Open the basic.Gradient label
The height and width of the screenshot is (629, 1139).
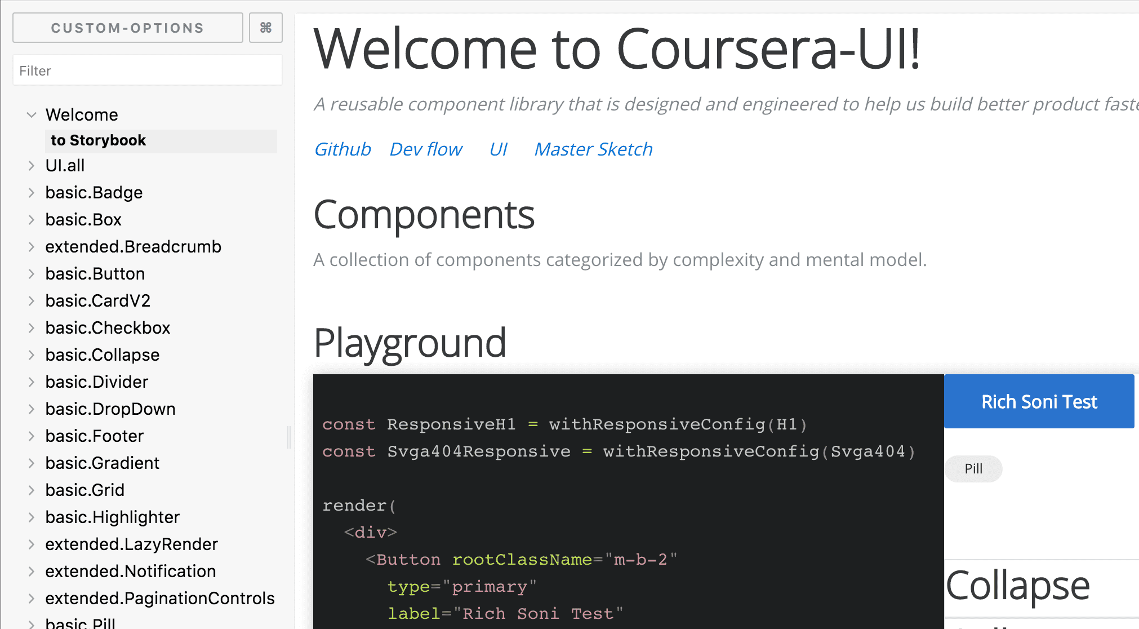(x=103, y=463)
